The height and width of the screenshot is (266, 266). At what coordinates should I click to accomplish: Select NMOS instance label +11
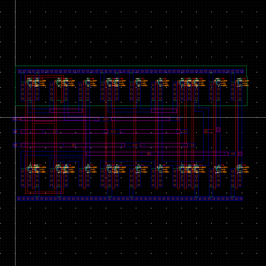tap(201, 165)
